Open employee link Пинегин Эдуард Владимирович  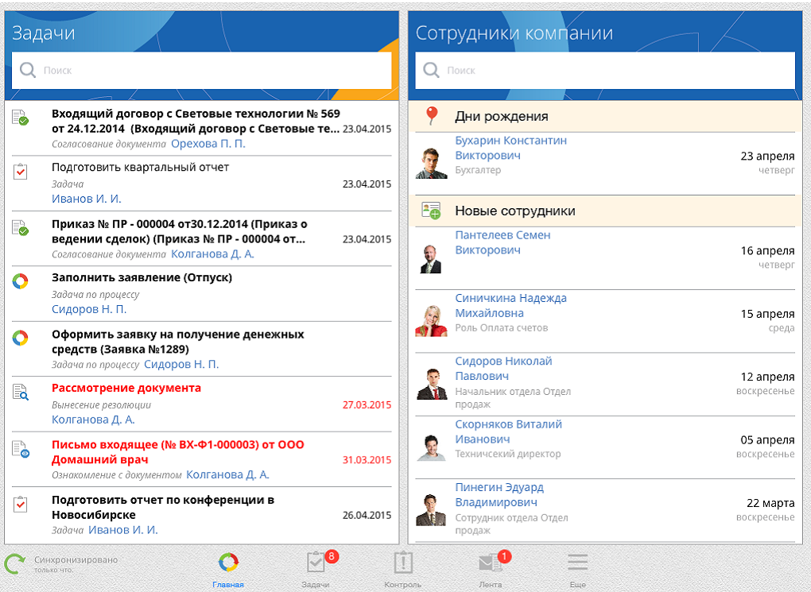499,495
